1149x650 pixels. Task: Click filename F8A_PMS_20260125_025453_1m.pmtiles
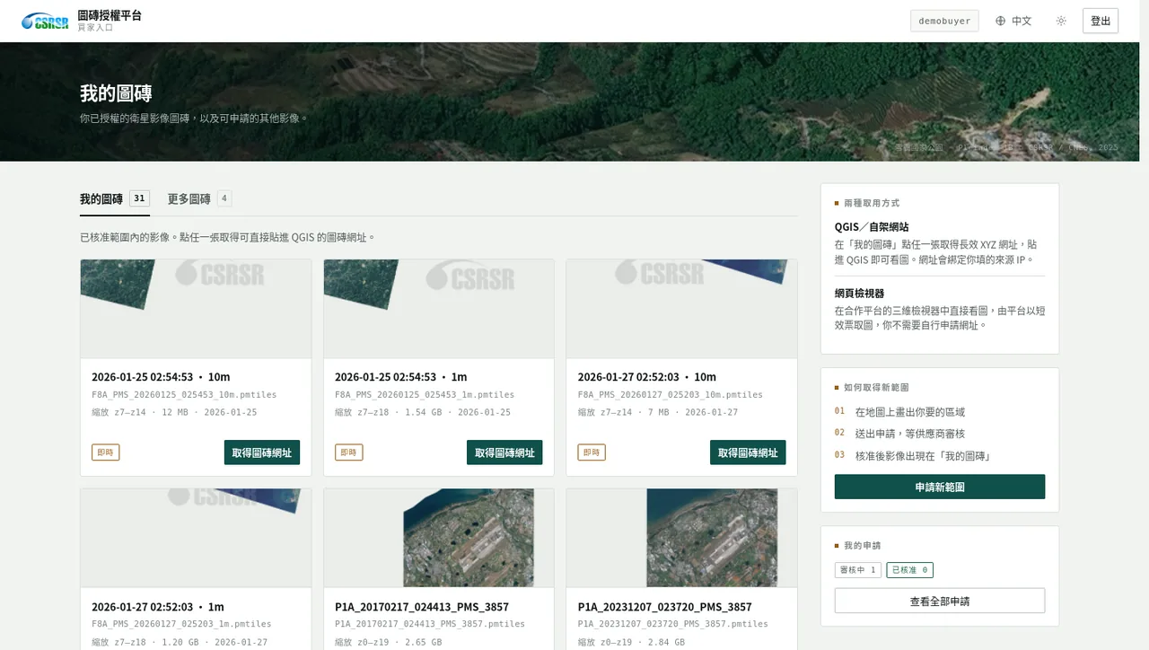pos(425,395)
